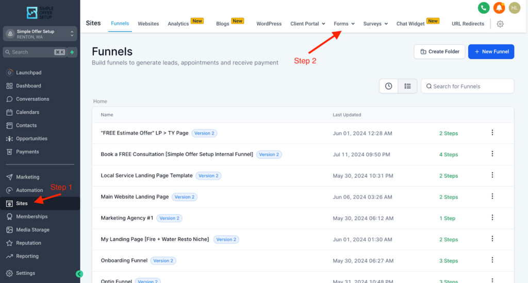Open Sites settings gear icon
This screenshot has width=528, height=283.
tap(500, 24)
